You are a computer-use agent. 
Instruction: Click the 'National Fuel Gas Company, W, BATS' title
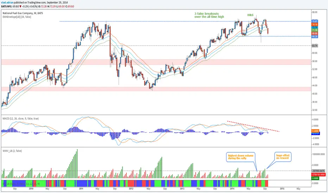tap(23, 13)
